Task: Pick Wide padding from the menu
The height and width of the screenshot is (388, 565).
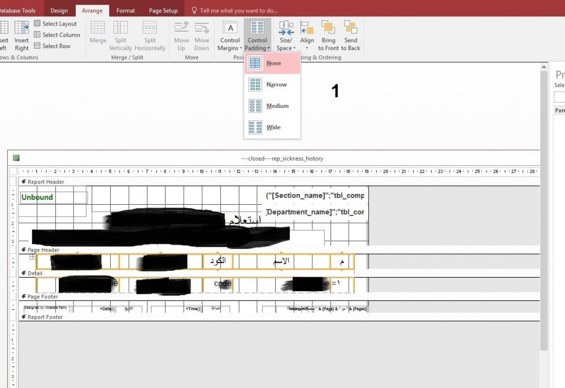Action: pos(272,128)
